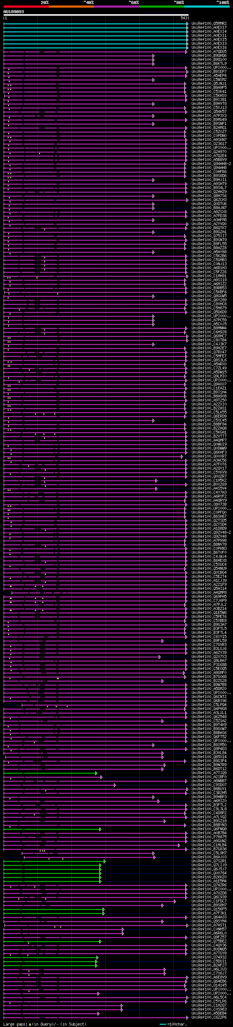233x1027 pixels.
Task: Open hit UniRef100_A0EXI6
Action: click(x=209, y=47)
